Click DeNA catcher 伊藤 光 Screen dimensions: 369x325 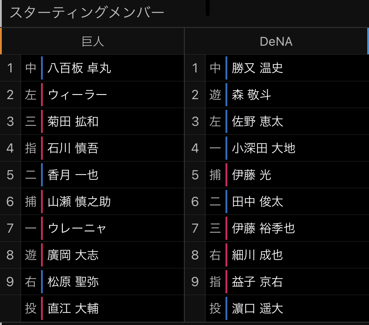251,175
